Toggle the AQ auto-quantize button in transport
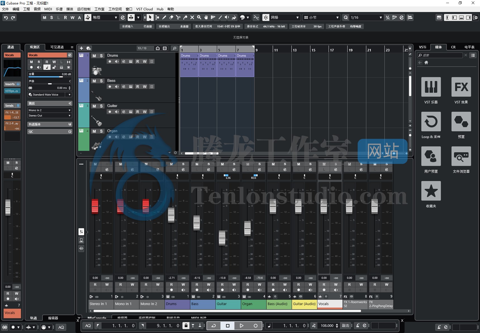This screenshot has width=480, height=333. point(88,326)
